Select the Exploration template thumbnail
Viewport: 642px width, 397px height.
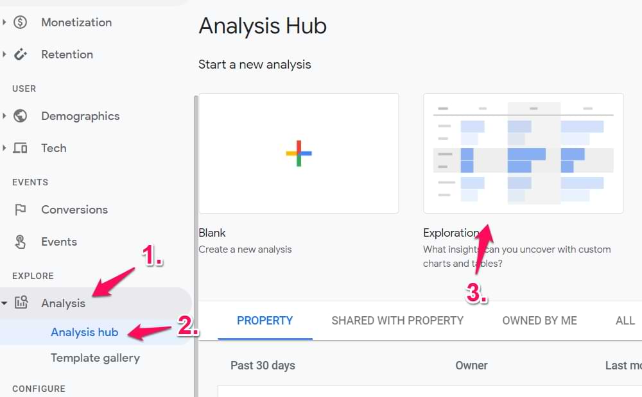tap(523, 153)
